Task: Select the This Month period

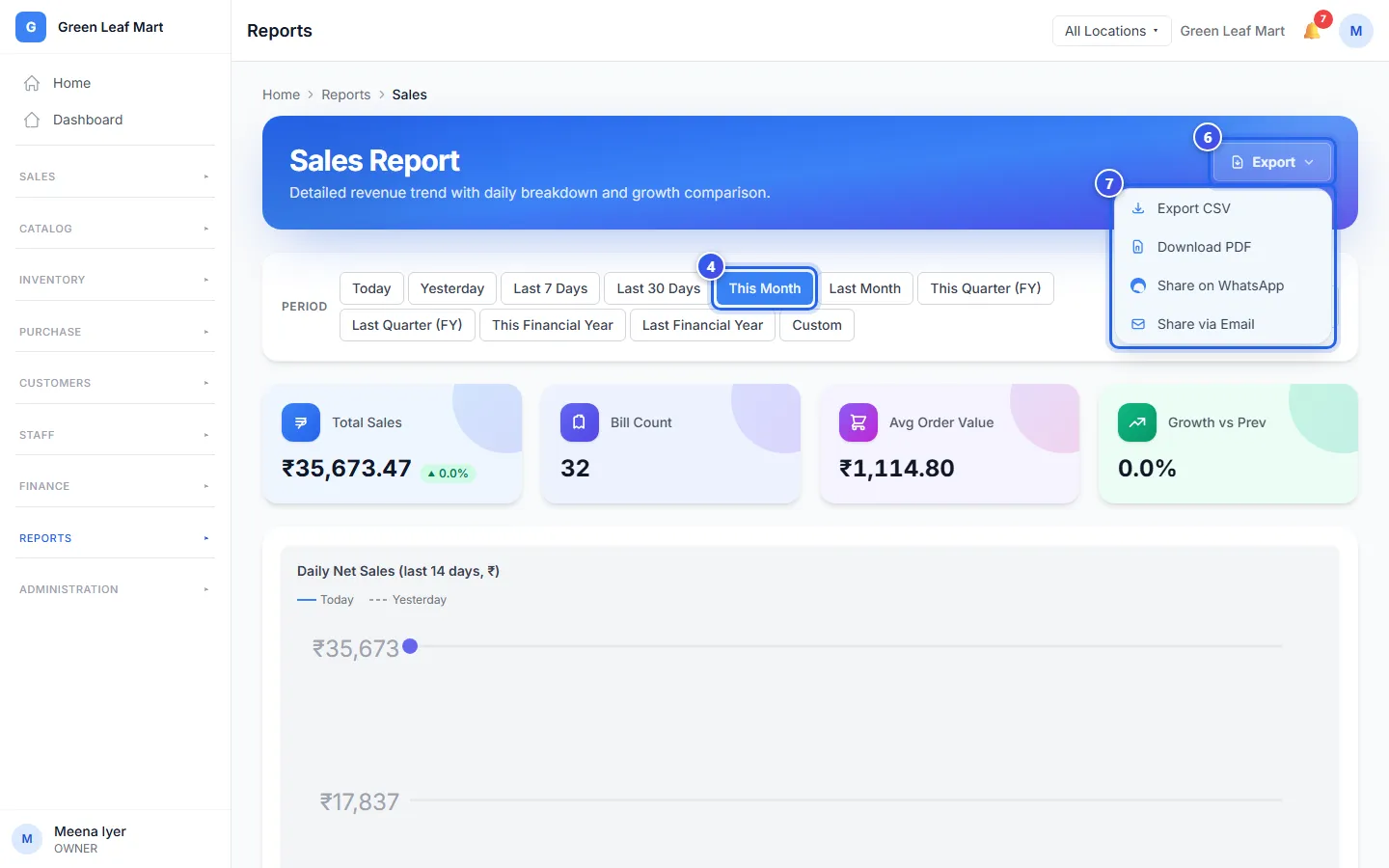Action: (765, 288)
